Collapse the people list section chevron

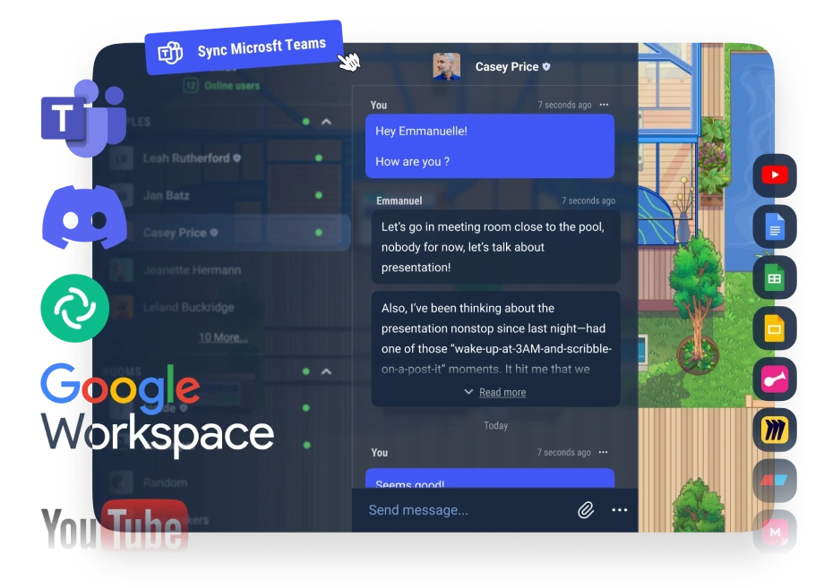(326, 122)
